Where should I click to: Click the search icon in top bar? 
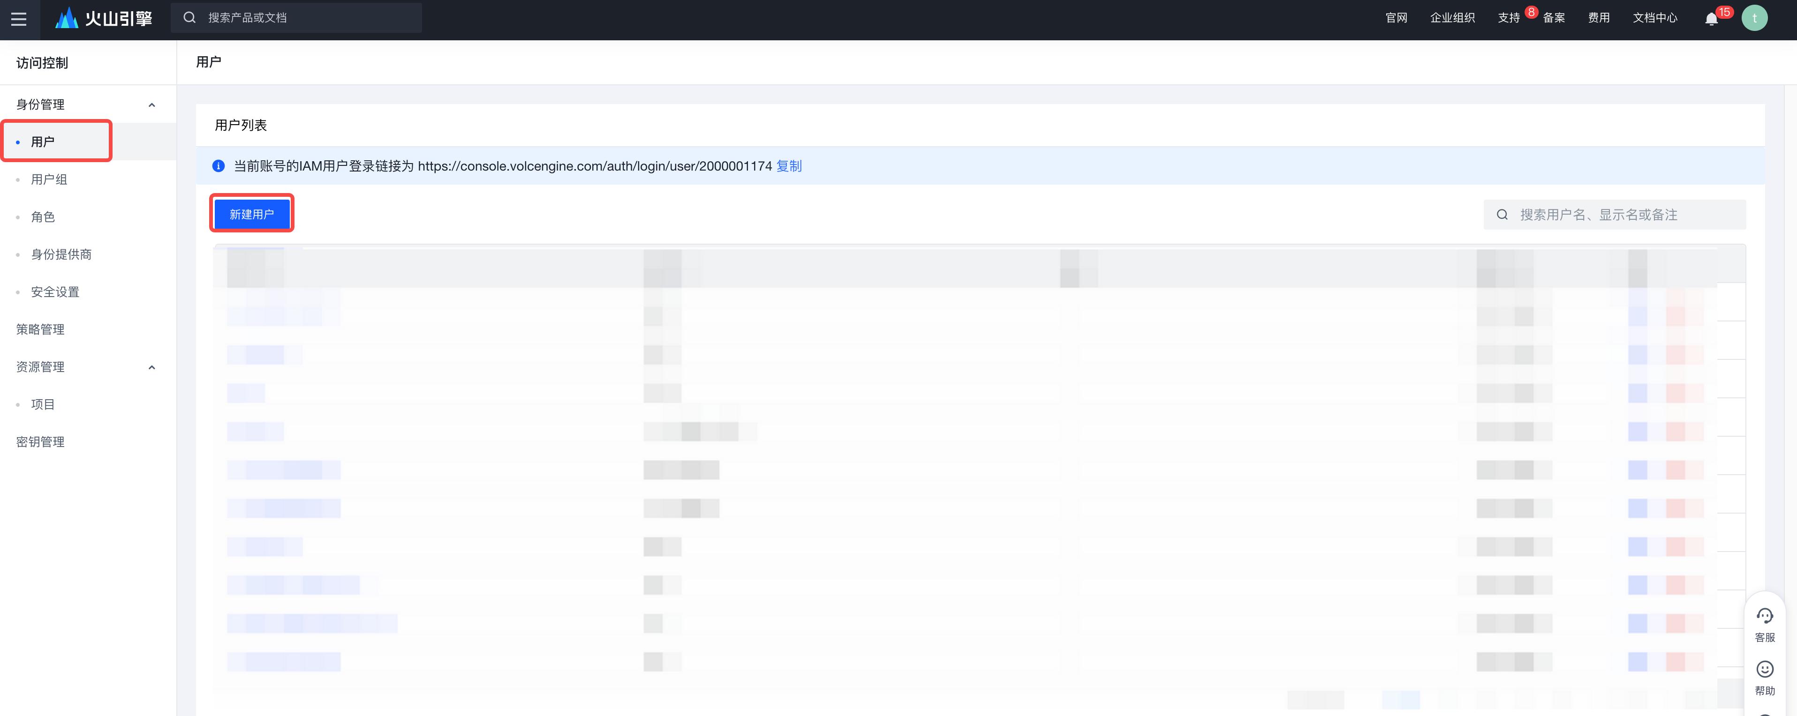click(x=189, y=17)
